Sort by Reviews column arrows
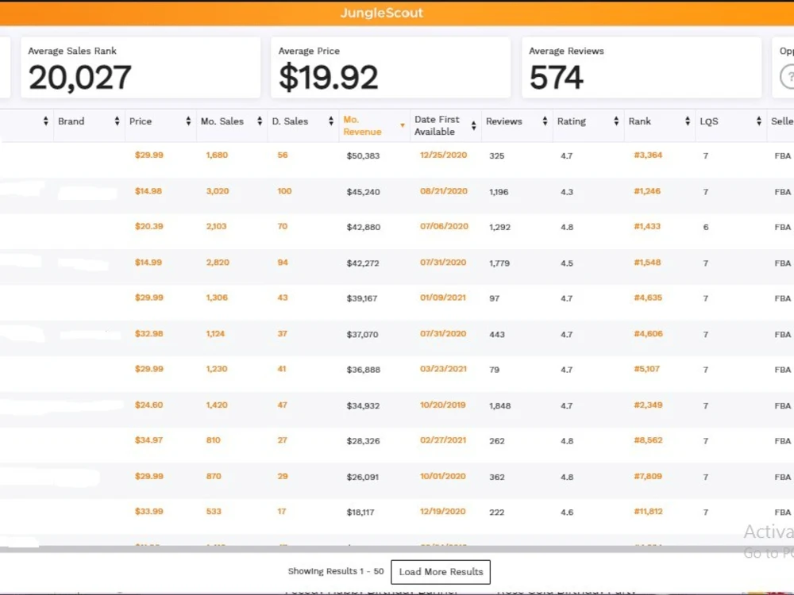794x595 pixels. (x=545, y=121)
